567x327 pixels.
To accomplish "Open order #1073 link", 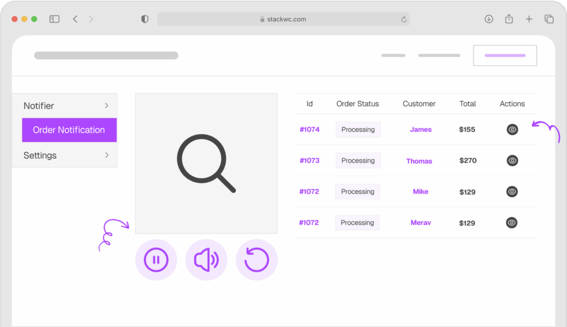I will 310,160.
